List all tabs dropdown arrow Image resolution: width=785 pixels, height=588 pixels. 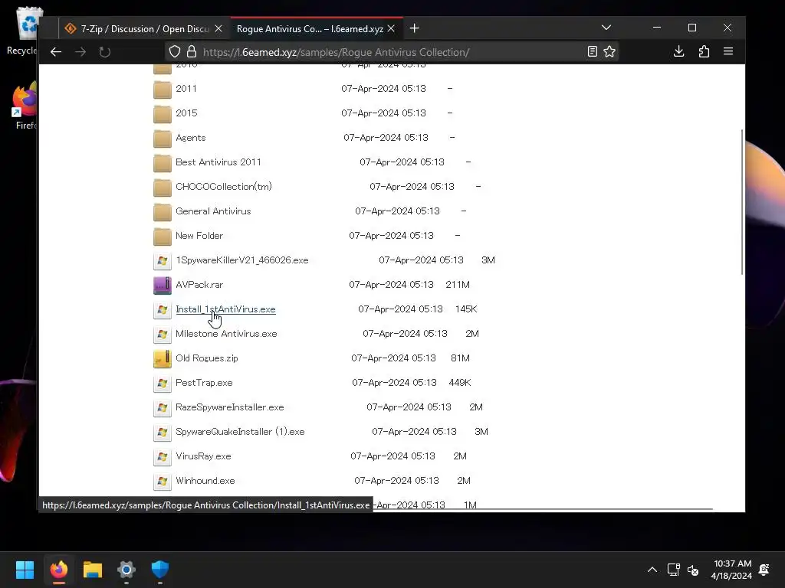point(606,28)
